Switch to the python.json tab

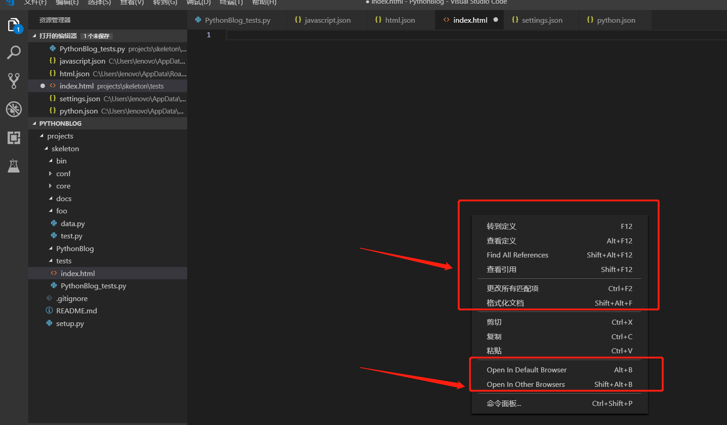pos(615,20)
